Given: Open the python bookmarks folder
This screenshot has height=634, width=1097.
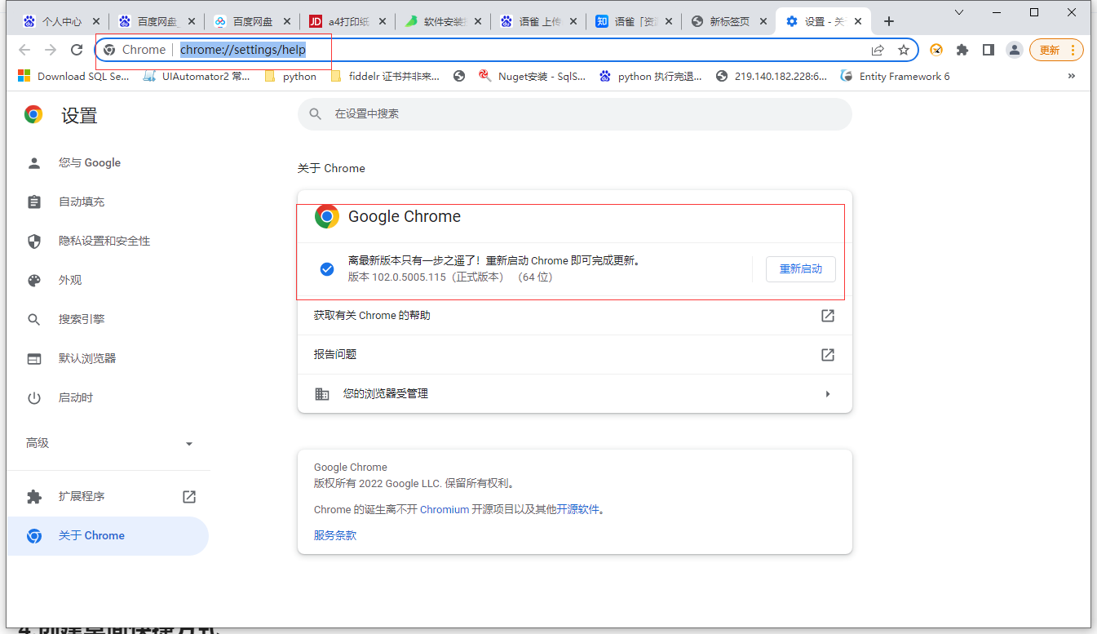Looking at the screenshot, I should [290, 76].
